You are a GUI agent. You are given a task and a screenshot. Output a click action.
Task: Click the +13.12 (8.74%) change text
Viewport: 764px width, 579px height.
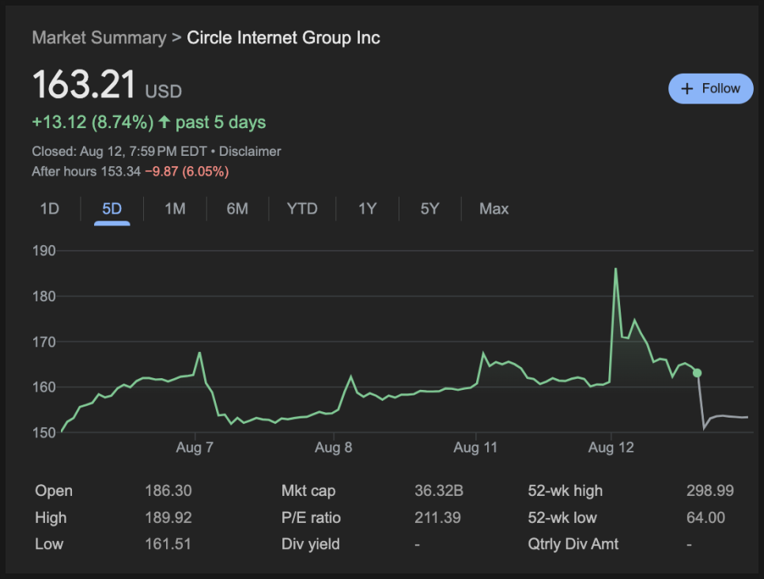[93, 122]
